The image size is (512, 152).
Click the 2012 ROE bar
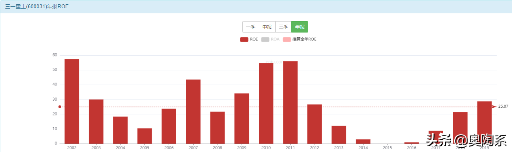[315, 124]
